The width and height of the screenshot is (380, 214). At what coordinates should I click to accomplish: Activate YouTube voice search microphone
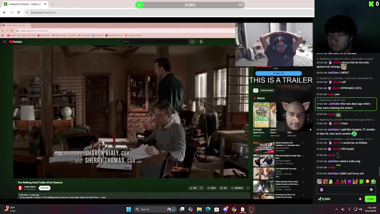point(201,42)
